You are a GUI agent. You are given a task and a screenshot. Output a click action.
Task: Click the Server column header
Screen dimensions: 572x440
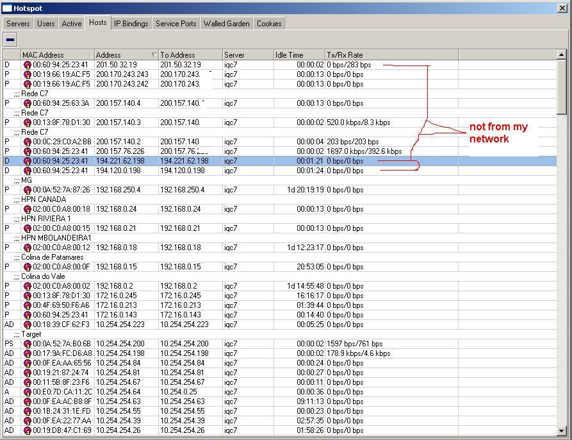tap(248, 55)
